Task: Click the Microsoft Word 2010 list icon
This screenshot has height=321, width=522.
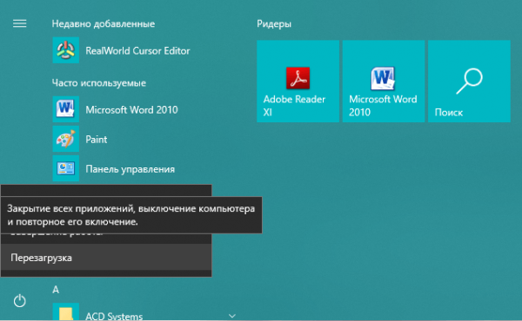Action: [65, 109]
